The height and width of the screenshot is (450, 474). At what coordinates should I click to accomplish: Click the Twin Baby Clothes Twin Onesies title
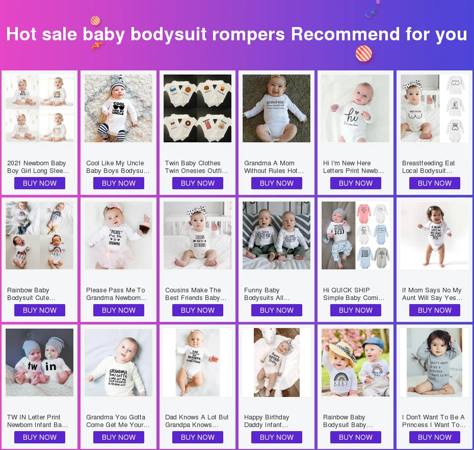pyautogui.click(x=197, y=167)
